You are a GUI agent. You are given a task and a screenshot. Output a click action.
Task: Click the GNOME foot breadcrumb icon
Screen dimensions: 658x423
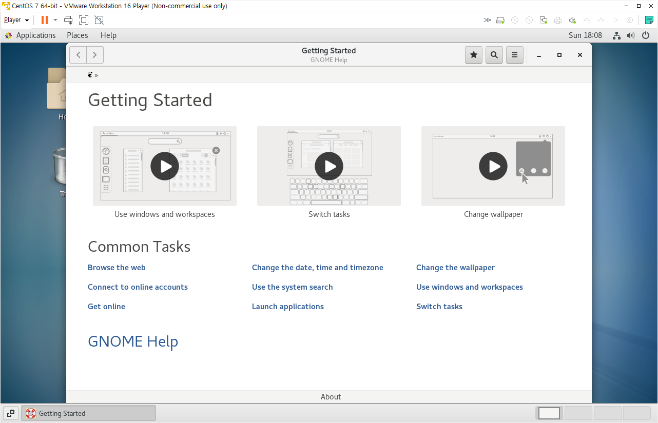pyautogui.click(x=90, y=75)
